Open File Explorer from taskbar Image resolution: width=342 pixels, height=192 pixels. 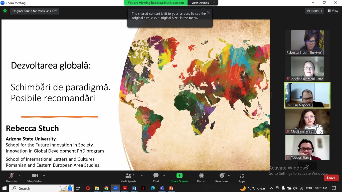pyautogui.click(x=97, y=188)
